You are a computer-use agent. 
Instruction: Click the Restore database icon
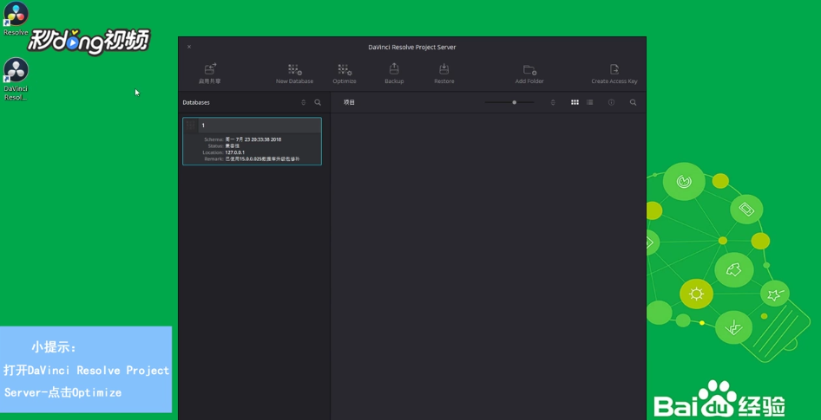pos(444,69)
